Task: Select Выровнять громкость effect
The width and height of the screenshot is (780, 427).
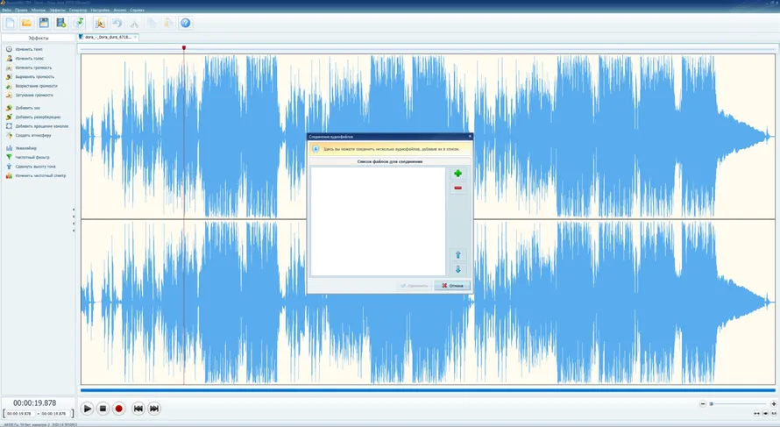Action: (30, 76)
